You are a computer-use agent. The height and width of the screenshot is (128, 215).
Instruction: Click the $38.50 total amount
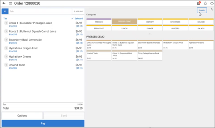[x=78, y=108]
